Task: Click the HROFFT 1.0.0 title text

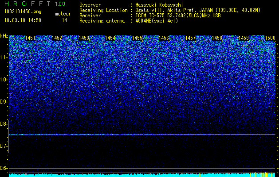Action: 35,4
